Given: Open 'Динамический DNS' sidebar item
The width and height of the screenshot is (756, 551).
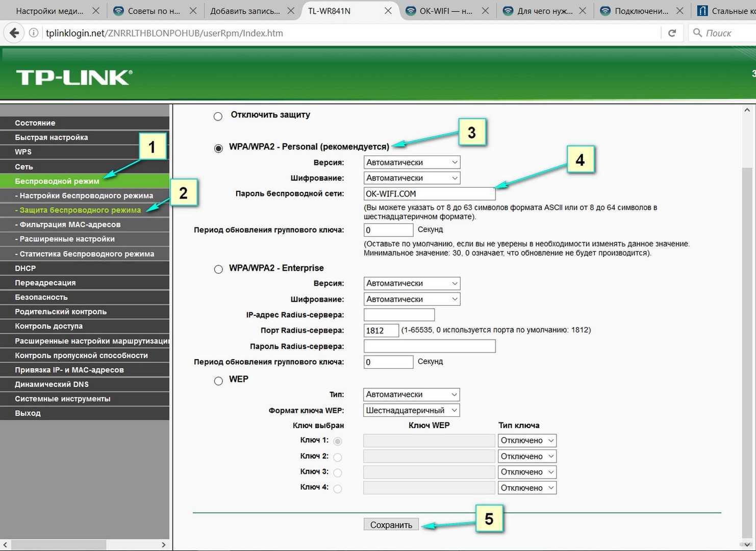Looking at the screenshot, I should [85, 384].
